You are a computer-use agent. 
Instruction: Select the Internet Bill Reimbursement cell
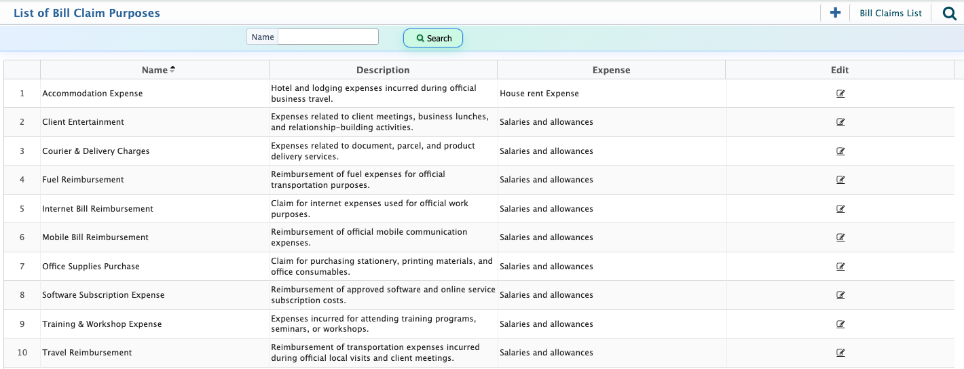click(155, 209)
